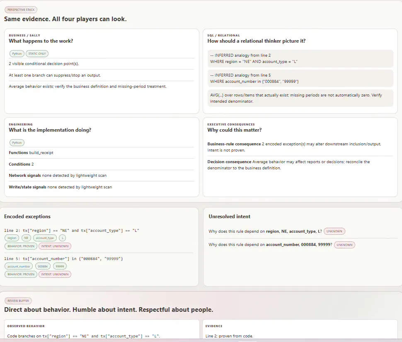The height and width of the screenshot is (342, 402).
Task: Click 'At least one branch can suppress/stop an output.'
Action: (x=55, y=75)
